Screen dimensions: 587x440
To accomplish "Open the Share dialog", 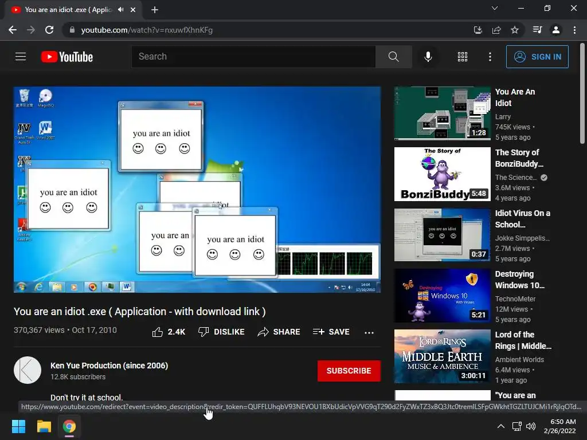I will coord(279,332).
